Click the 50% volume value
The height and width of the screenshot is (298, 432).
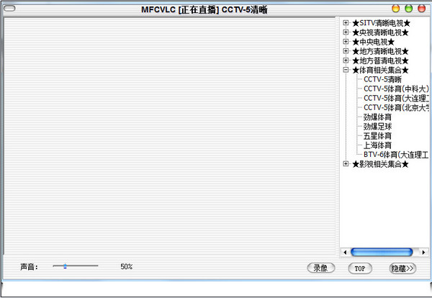coord(127,266)
